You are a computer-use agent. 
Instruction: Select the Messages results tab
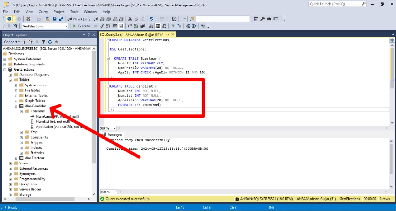[x=112, y=135]
